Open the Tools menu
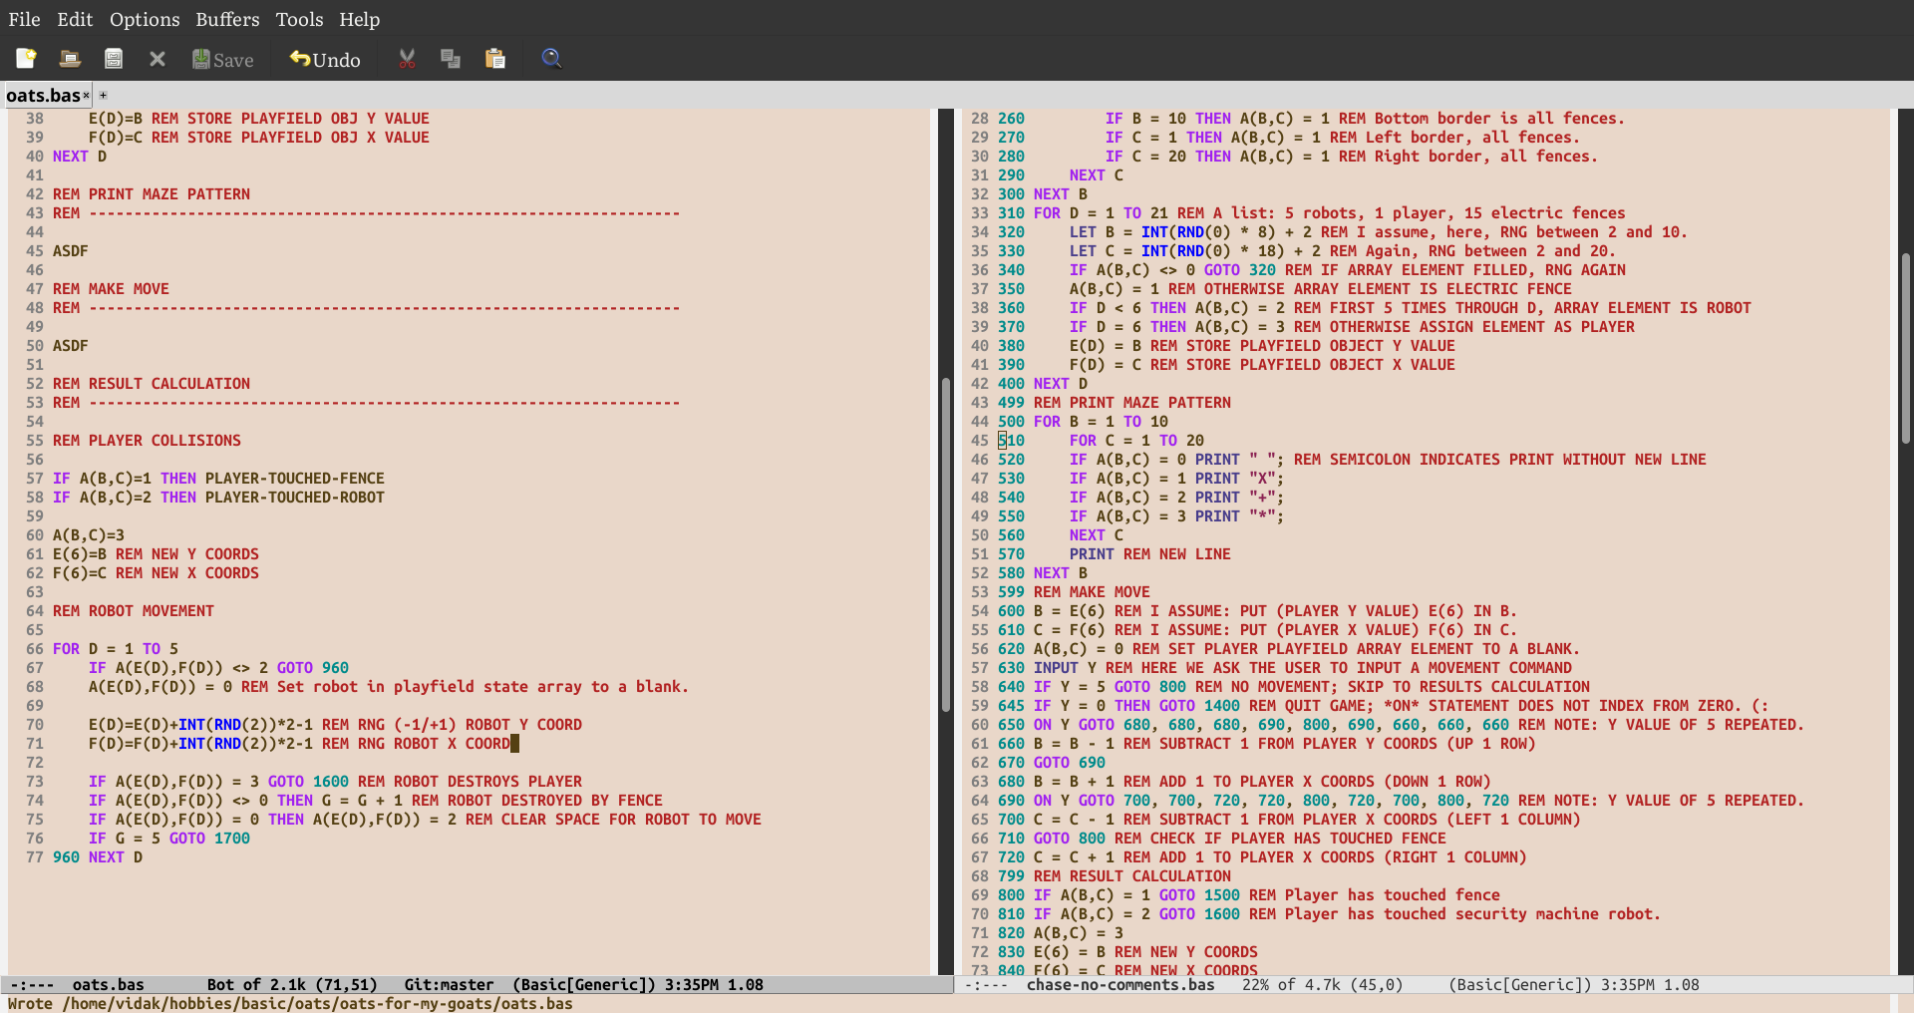The height and width of the screenshot is (1013, 1914). (x=299, y=19)
